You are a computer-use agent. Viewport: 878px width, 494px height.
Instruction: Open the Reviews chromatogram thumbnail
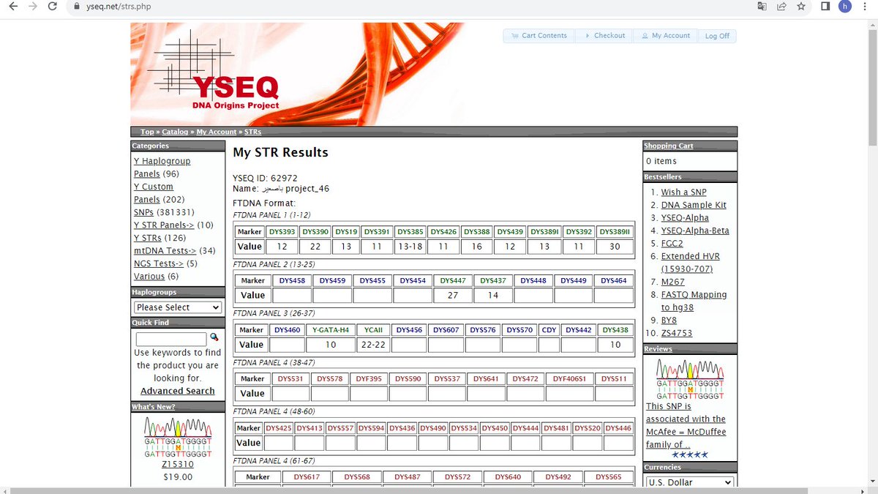(x=690, y=379)
